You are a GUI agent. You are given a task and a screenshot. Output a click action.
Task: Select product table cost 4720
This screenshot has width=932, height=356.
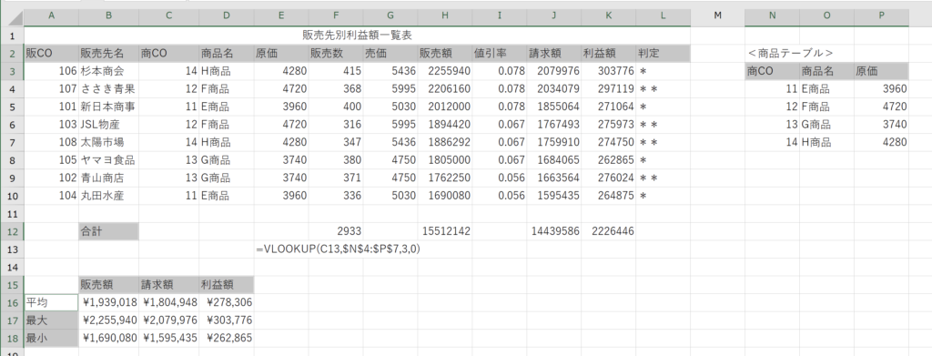point(881,107)
